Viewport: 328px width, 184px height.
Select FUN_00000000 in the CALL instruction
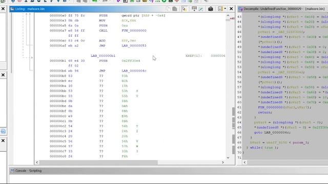coord(134,31)
